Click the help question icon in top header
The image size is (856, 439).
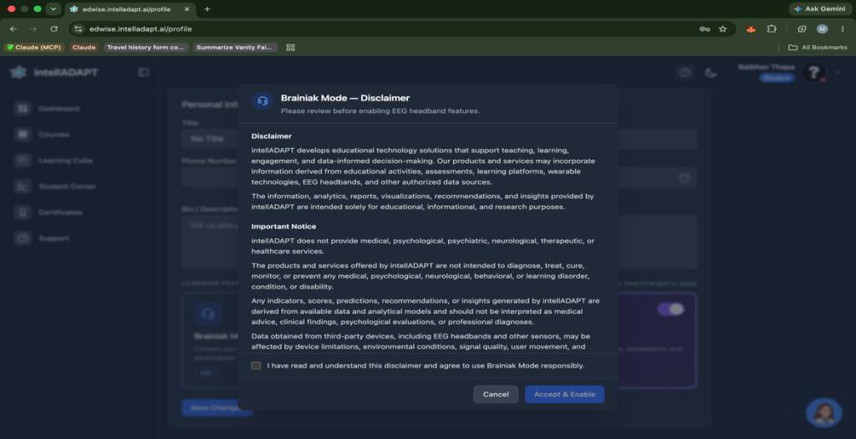pyautogui.click(x=685, y=73)
